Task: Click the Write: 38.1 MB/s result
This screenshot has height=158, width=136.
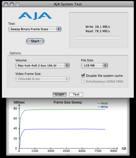Action: click(x=98, y=27)
